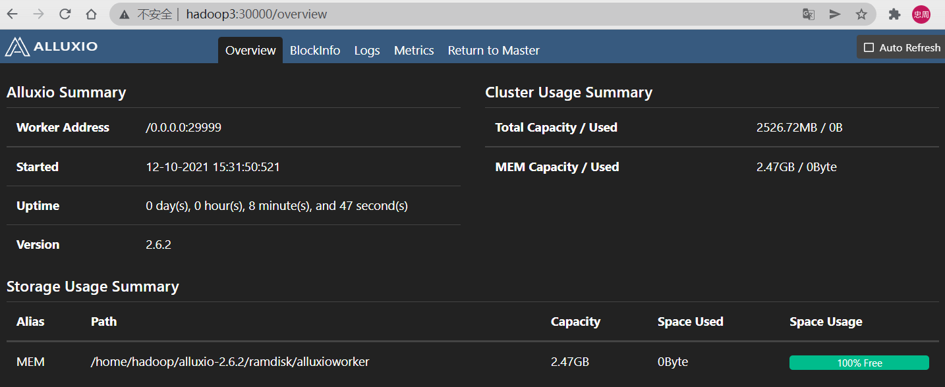
Task: Click the Alluxio logo
Action: coord(51,47)
